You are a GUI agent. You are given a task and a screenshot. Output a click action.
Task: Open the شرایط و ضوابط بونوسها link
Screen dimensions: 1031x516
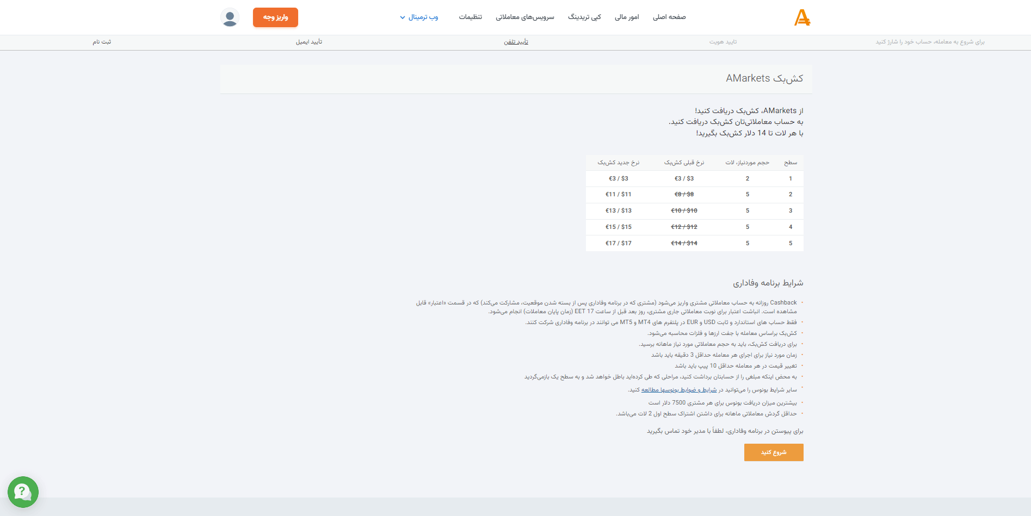tap(678, 390)
